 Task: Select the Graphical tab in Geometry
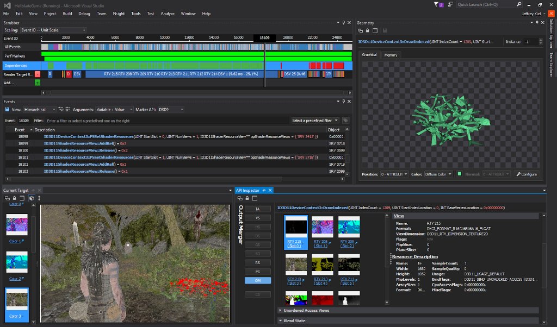click(x=369, y=55)
